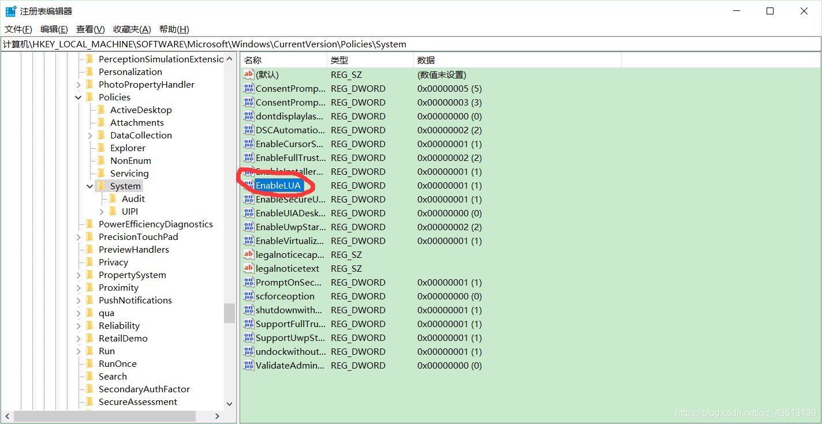Expand the PropertySystem key
Viewport: 822px width, 424px height.
(79, 275)
